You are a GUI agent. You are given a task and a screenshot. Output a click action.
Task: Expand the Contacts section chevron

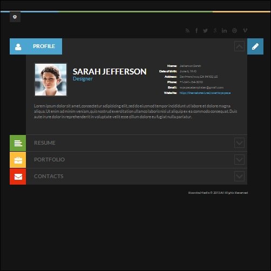pyautogui.click(x=239, y=176)
